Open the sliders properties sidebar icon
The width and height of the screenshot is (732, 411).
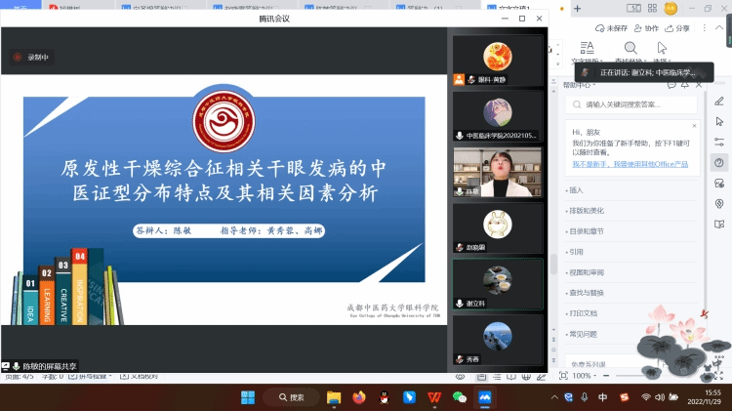pos(719,142)
